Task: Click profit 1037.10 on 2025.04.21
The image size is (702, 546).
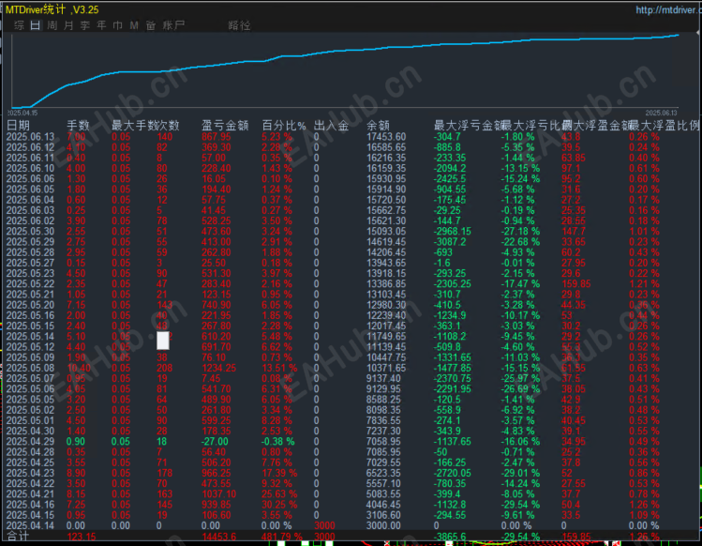Action: [x=219, y=494]
